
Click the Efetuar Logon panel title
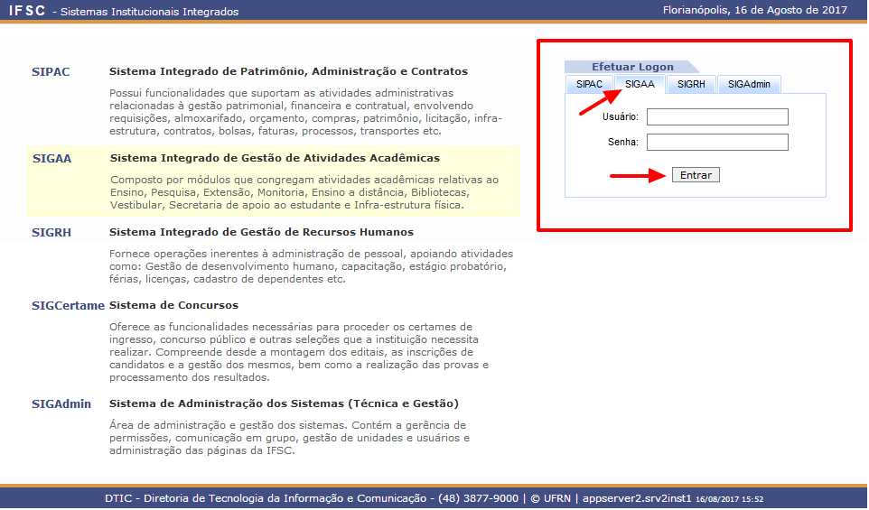coord(631,67)
